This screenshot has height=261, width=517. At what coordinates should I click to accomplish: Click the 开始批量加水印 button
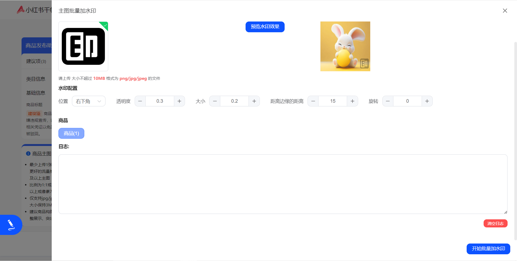pos(488,249)
